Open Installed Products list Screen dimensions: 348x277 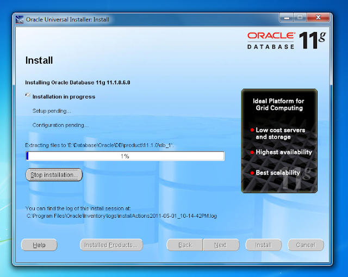click(x=111, y=245)
